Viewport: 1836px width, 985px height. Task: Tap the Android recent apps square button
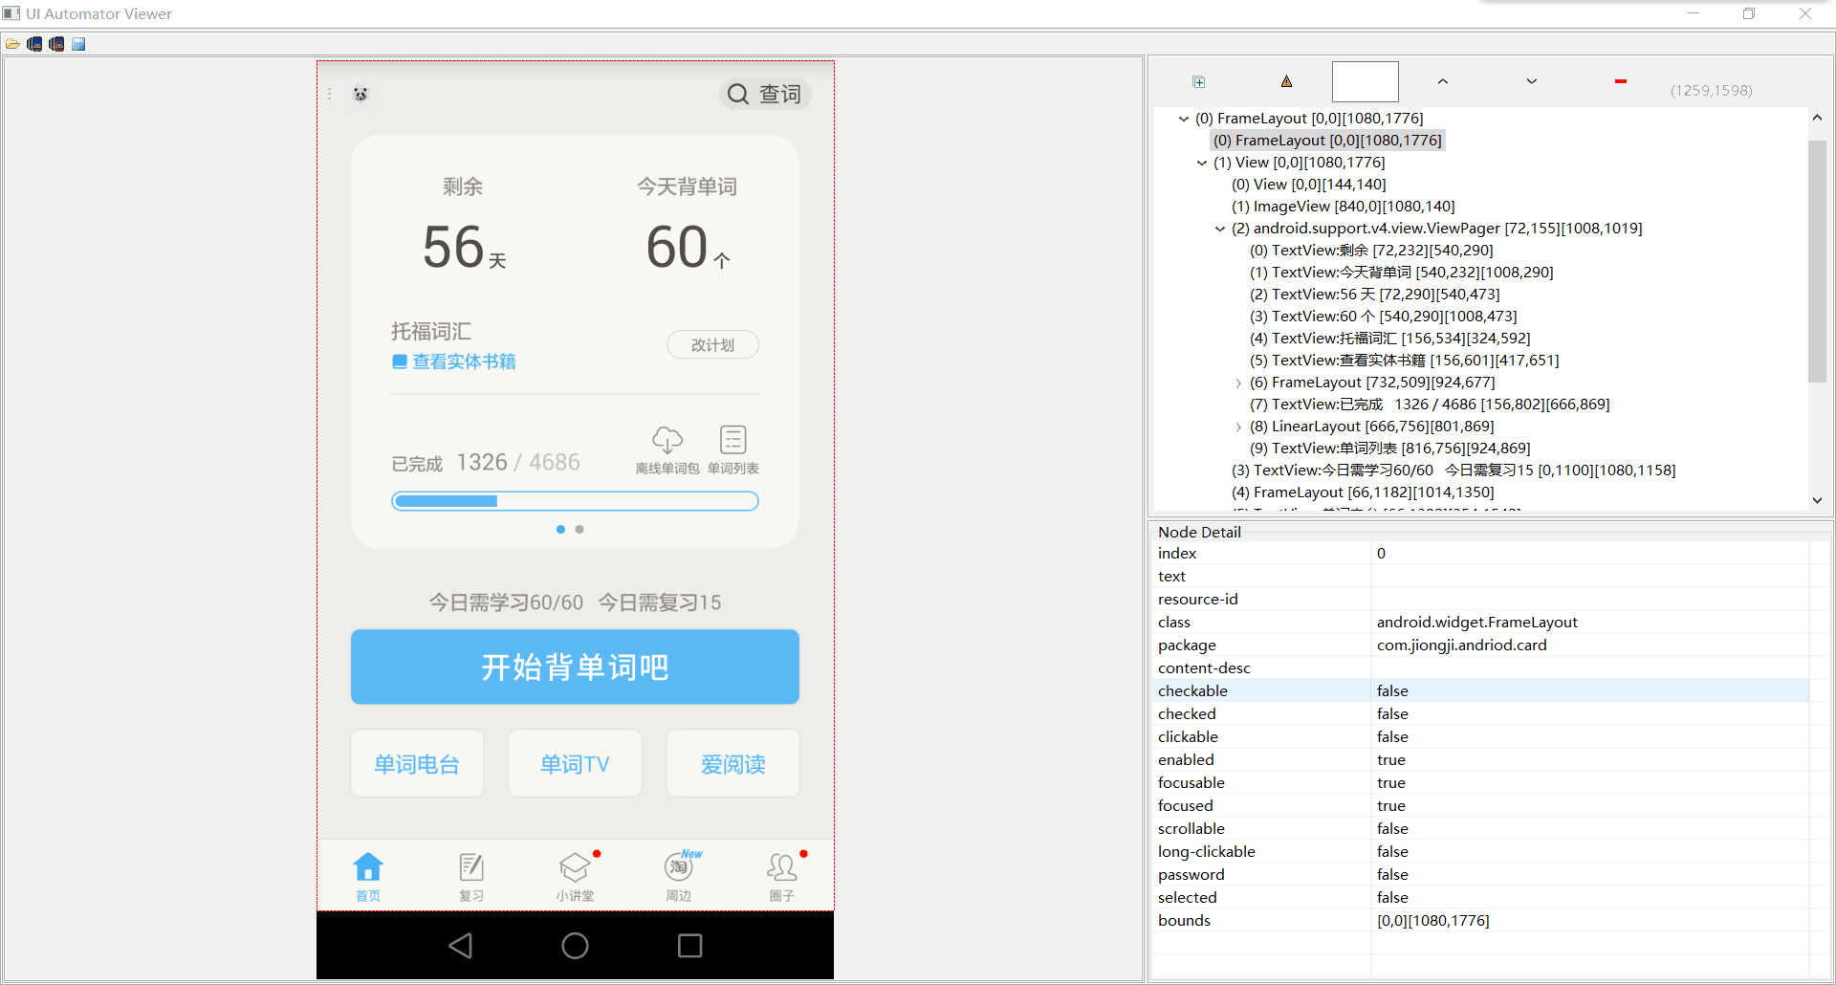[689, 946]
